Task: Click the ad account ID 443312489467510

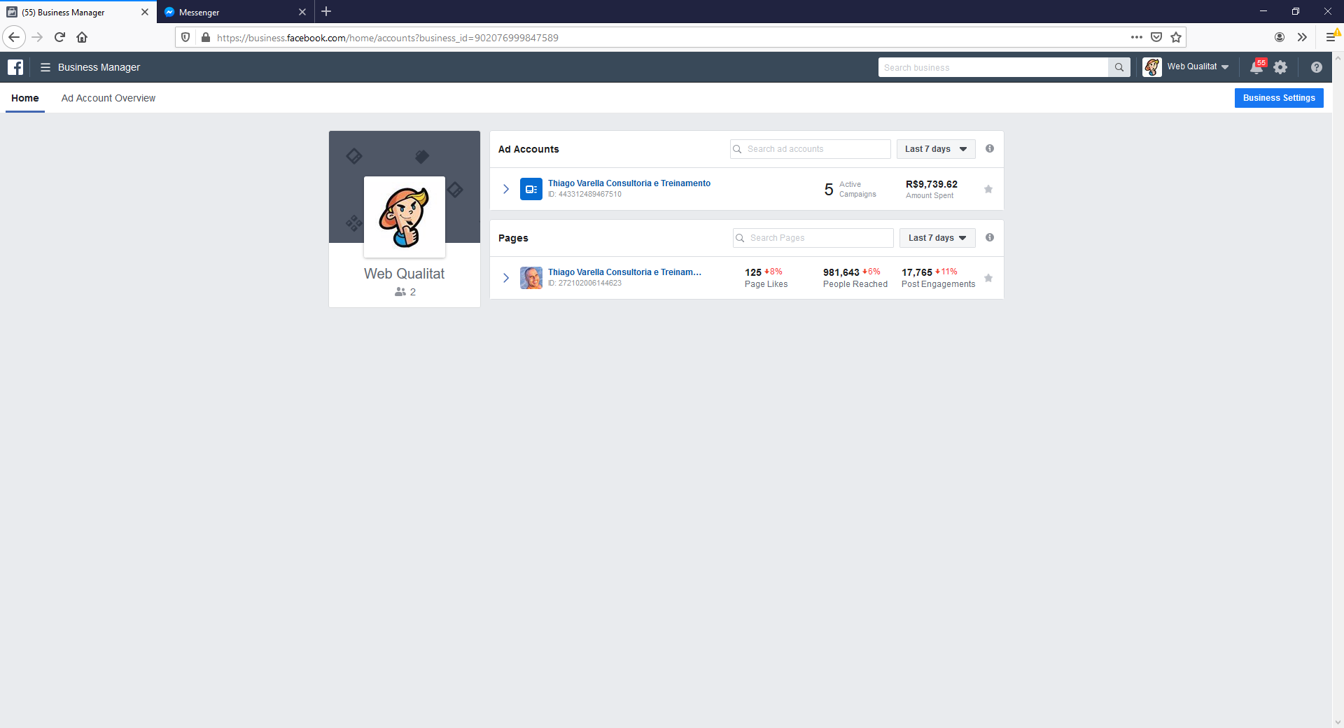Action: pyautogui.click(x=584, y=195)
